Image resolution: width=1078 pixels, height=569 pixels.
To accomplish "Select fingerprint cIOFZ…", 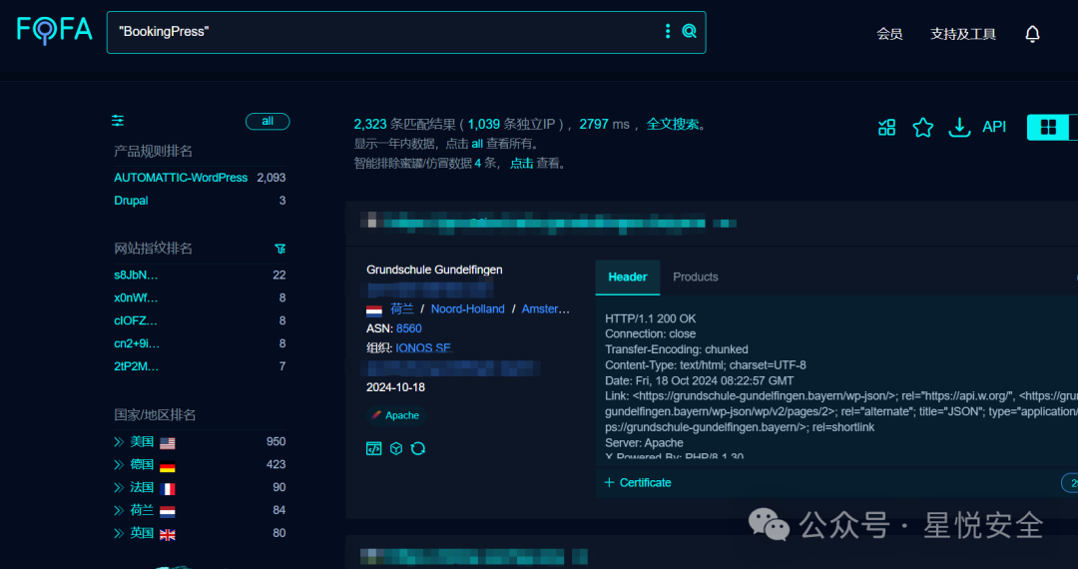I will point(136,320).
